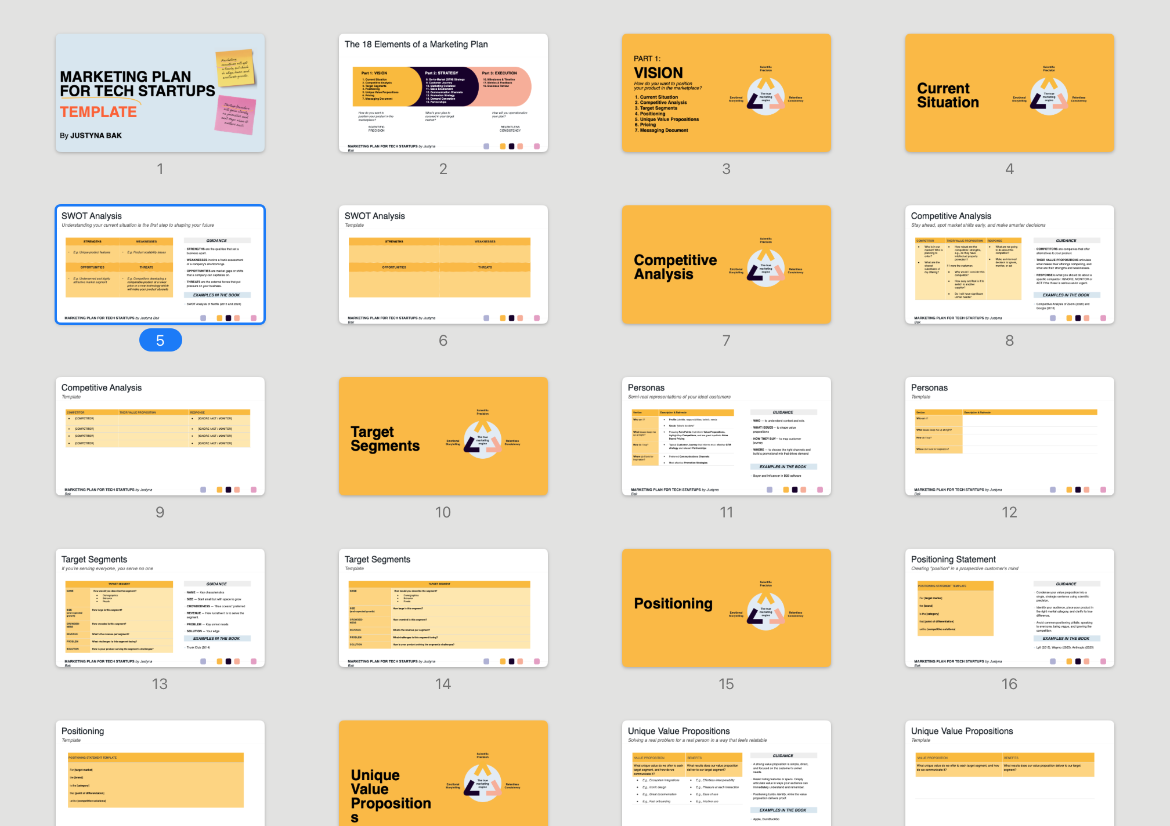This screenshot has width=1170, height=826.
Task: Select Competitive Analysis guidance slide 8
Action: (1009, 265)
